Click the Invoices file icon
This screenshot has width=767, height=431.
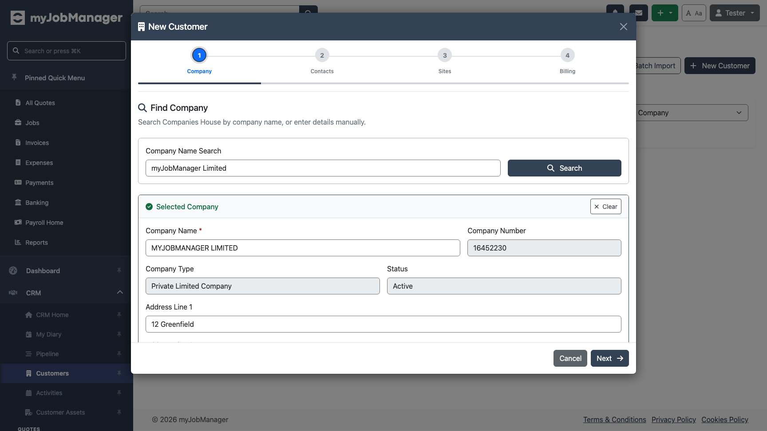click(18, 142)
